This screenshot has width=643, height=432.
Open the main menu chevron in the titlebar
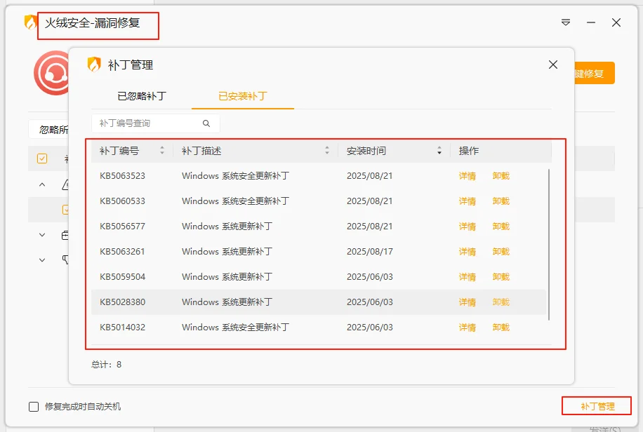point(566,22)
